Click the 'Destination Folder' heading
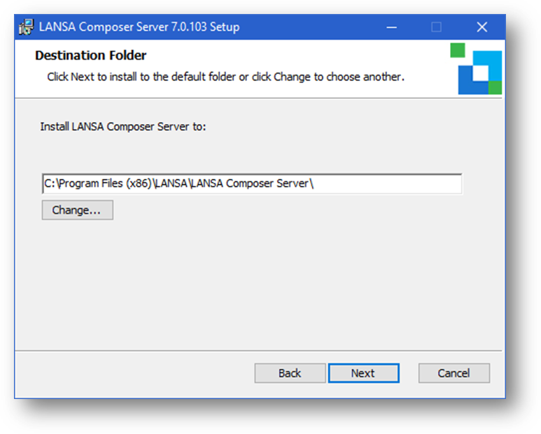Screen dimensions: 541x434 coord(90,55)
